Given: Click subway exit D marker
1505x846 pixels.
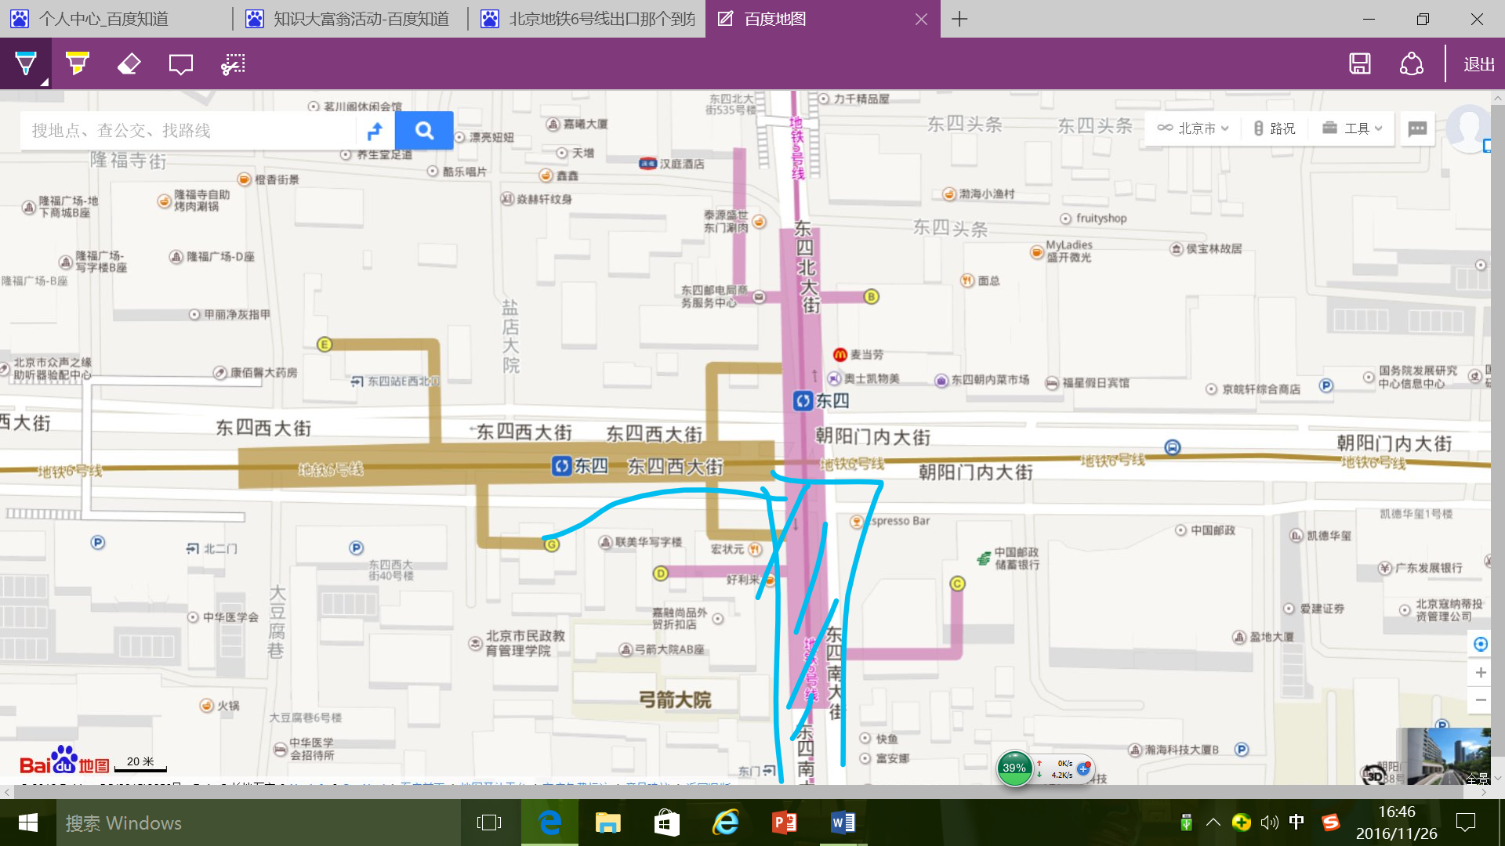Looking at the screenshot, I should [x=661, y=573].
